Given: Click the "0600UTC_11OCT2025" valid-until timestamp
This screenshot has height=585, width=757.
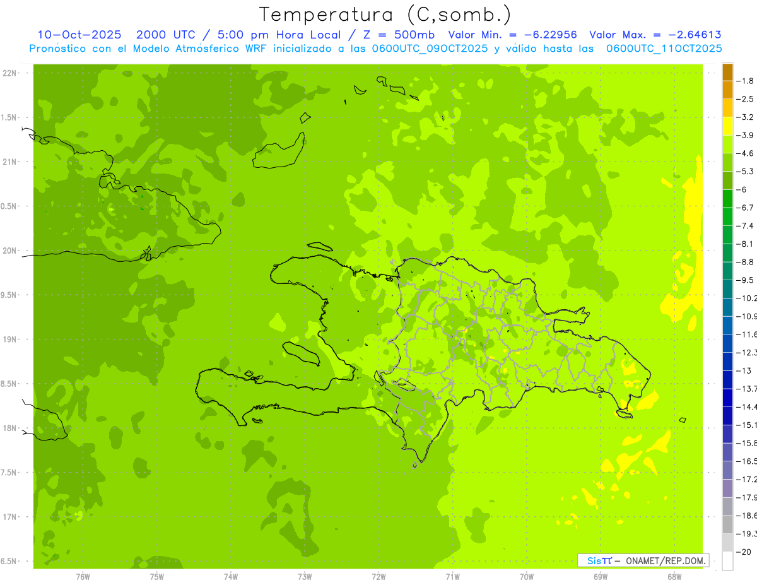Looking at the screenshot, I should 664,48.
